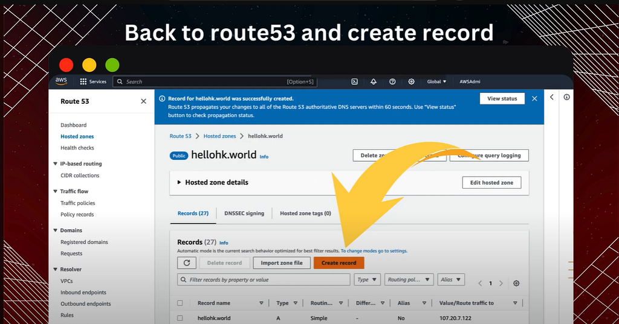Dismiss the success notification banner
This screenshot has height=324, width=619.
pyautogui.click(x=534, y=98)
